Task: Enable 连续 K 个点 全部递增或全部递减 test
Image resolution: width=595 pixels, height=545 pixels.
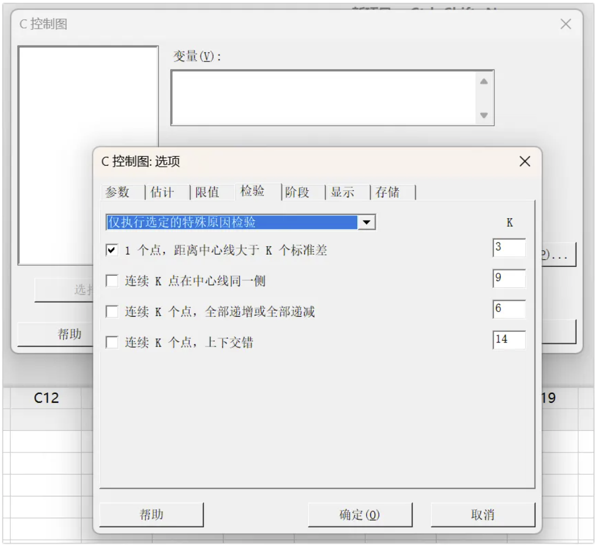Action: [112, 312]
